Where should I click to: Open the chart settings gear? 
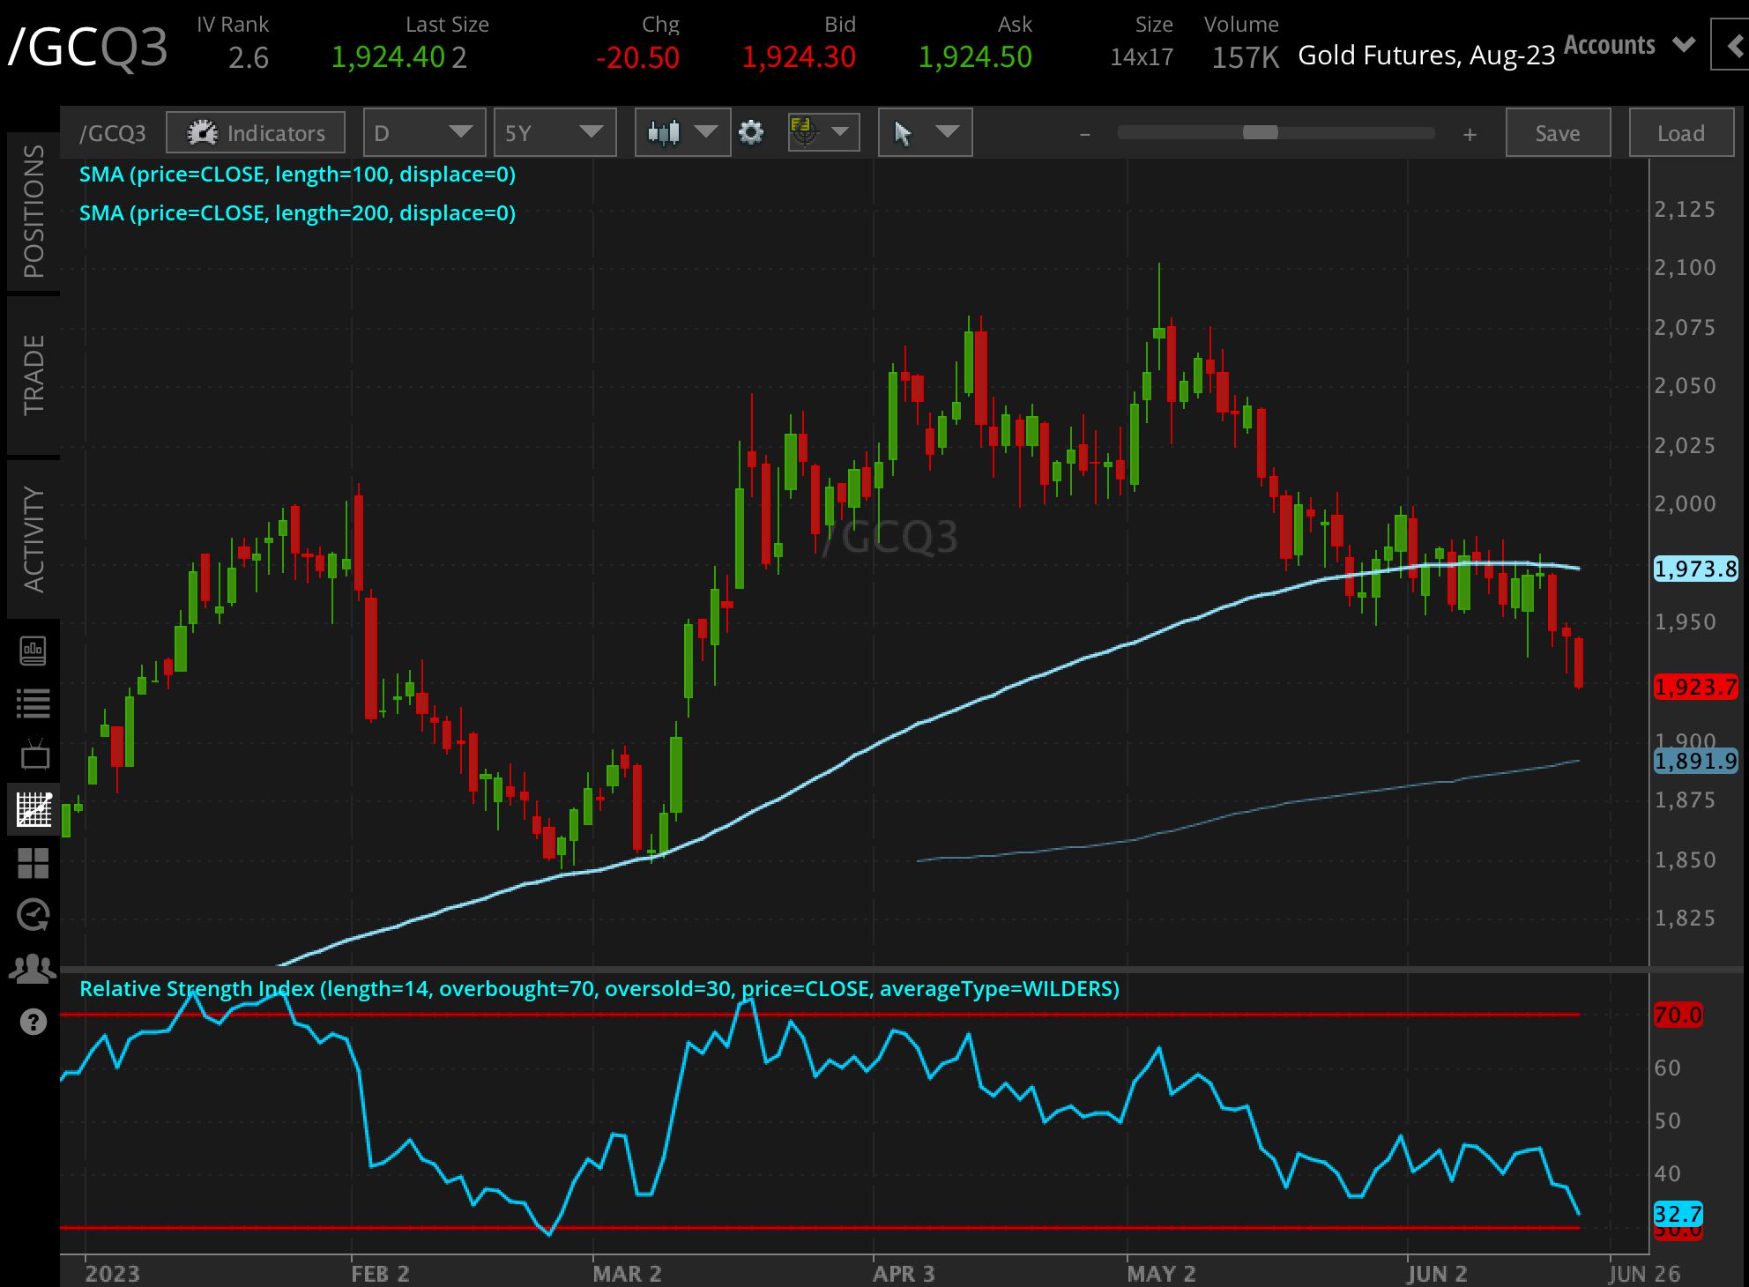(752, 132)
